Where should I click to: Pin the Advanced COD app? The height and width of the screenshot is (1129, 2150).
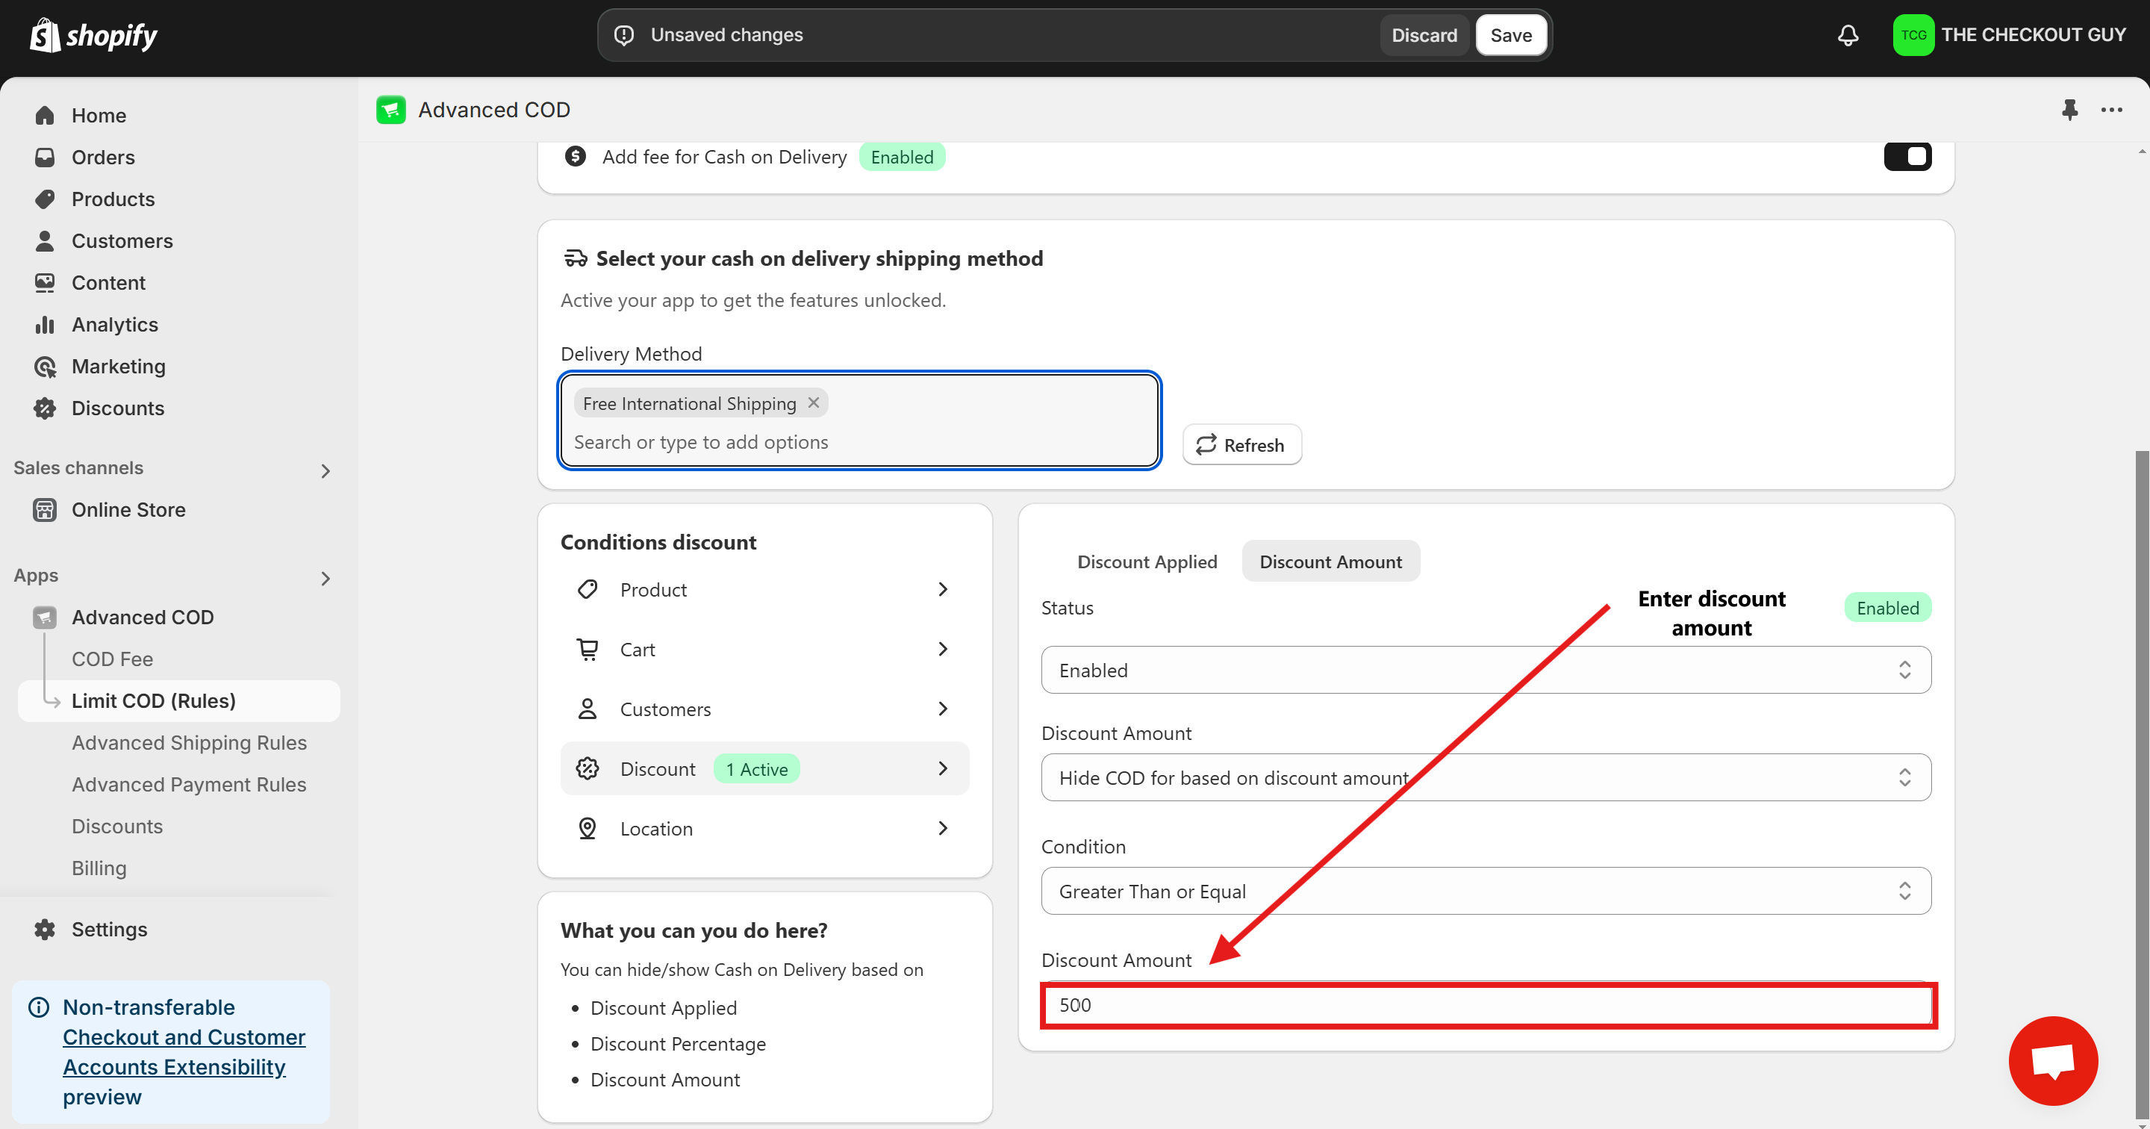2069,110
